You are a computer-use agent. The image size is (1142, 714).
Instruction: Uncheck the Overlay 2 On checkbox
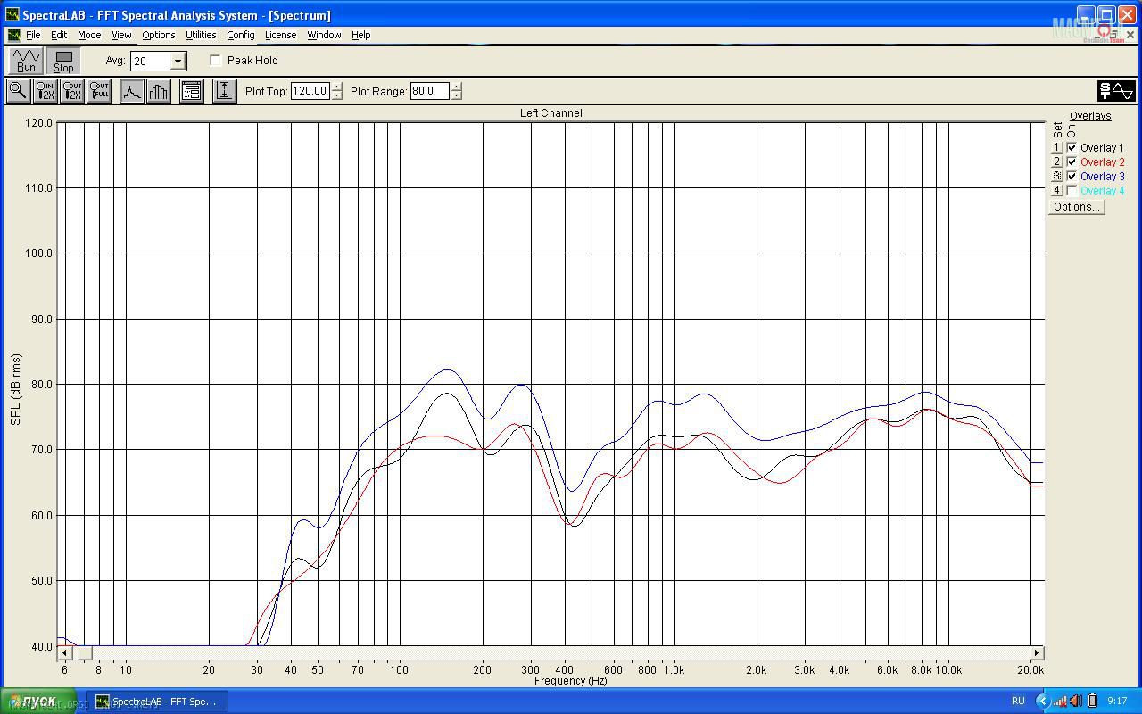[x=1072, y=162]
